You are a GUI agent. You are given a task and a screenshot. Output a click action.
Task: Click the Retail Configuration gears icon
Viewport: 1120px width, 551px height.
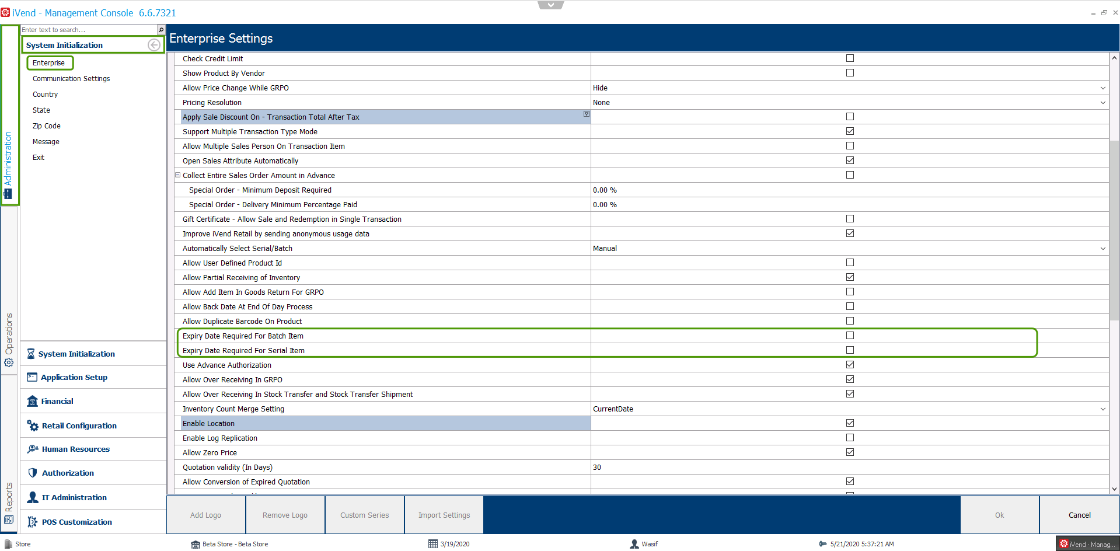[x=33, y=426]
